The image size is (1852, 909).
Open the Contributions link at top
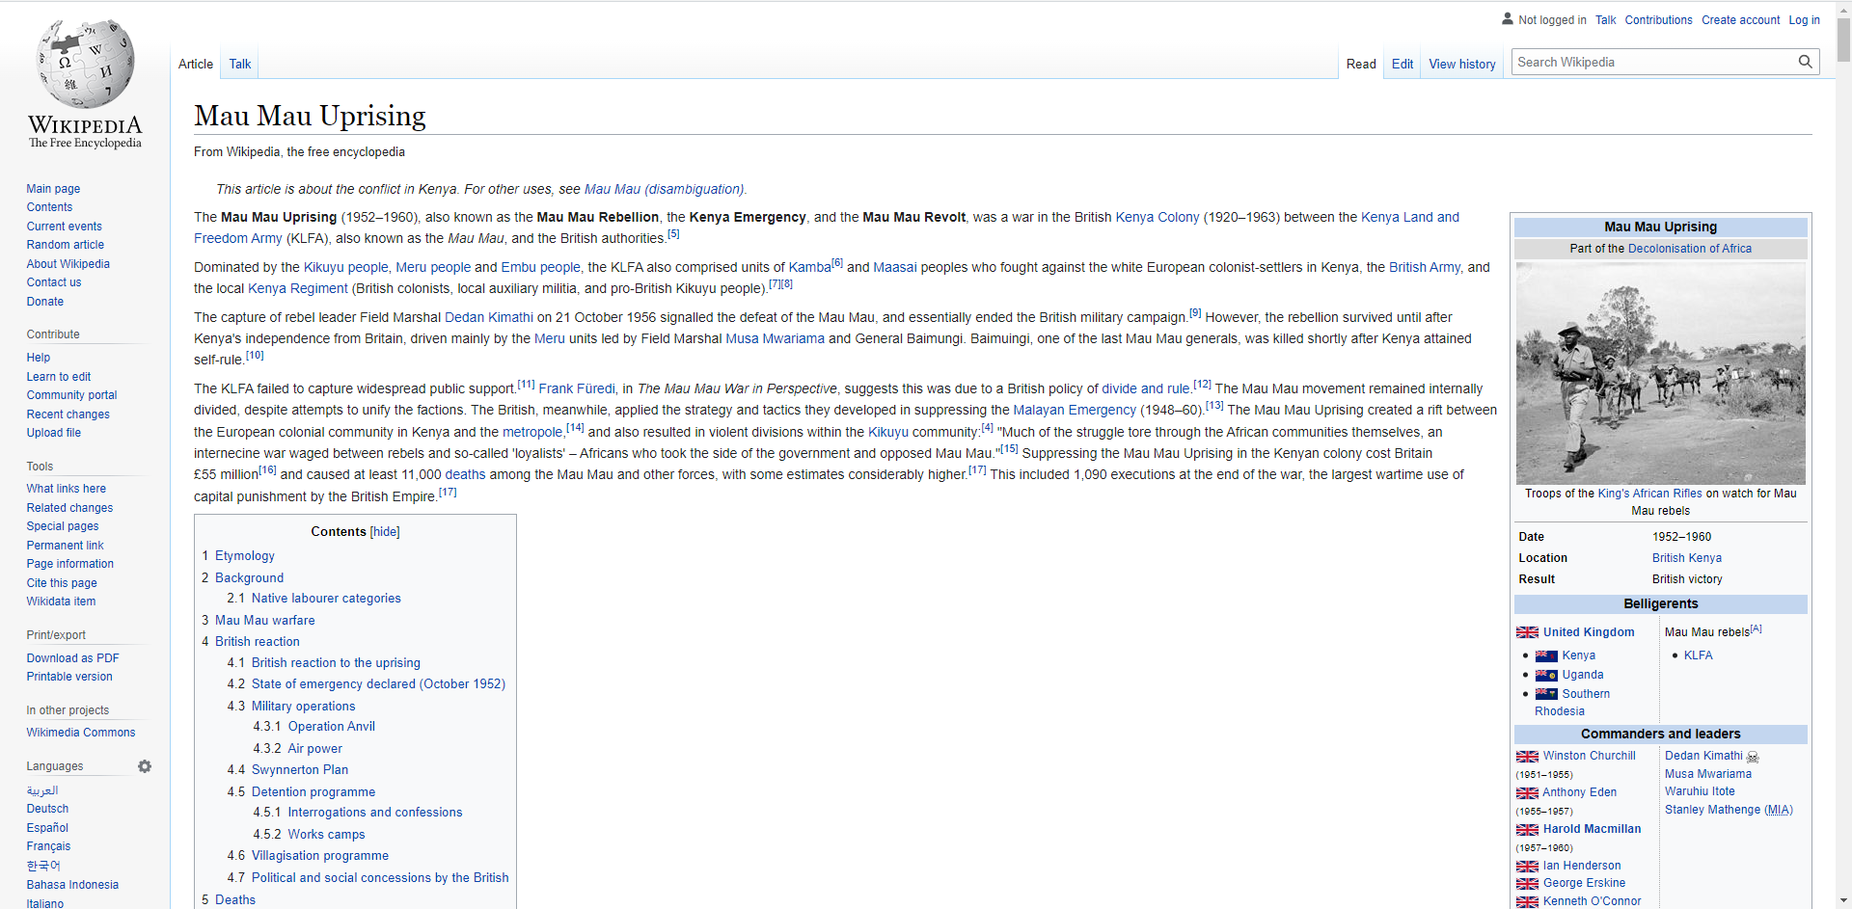click(1658, 20)
